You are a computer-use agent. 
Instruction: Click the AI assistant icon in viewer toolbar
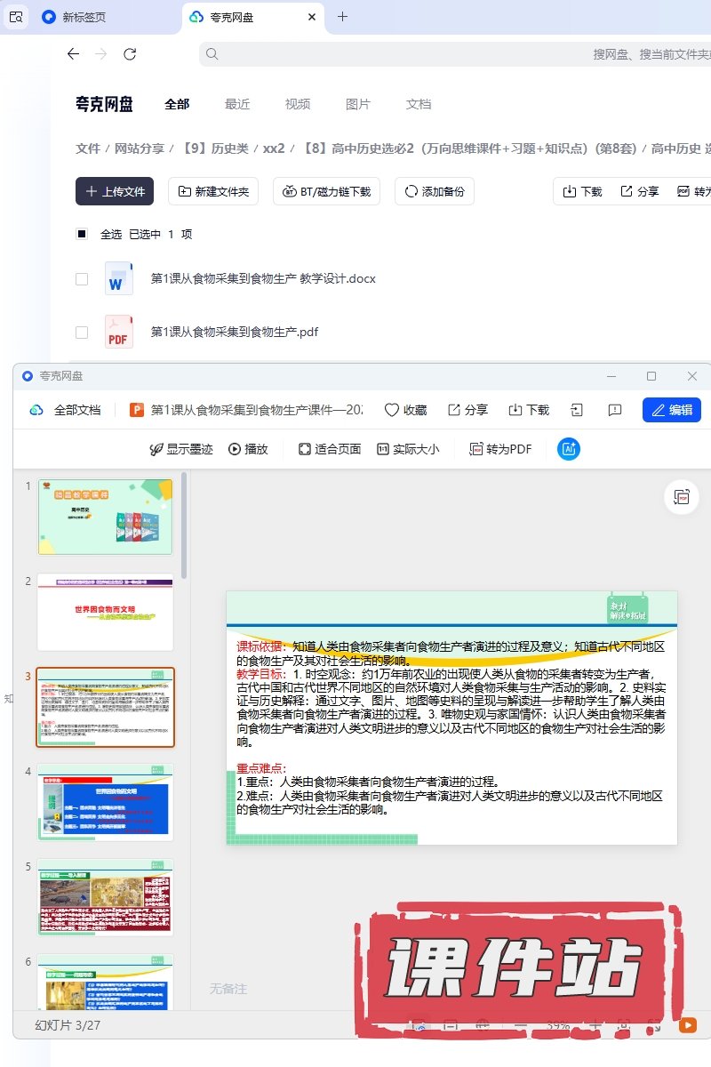[x=569, y=449]
